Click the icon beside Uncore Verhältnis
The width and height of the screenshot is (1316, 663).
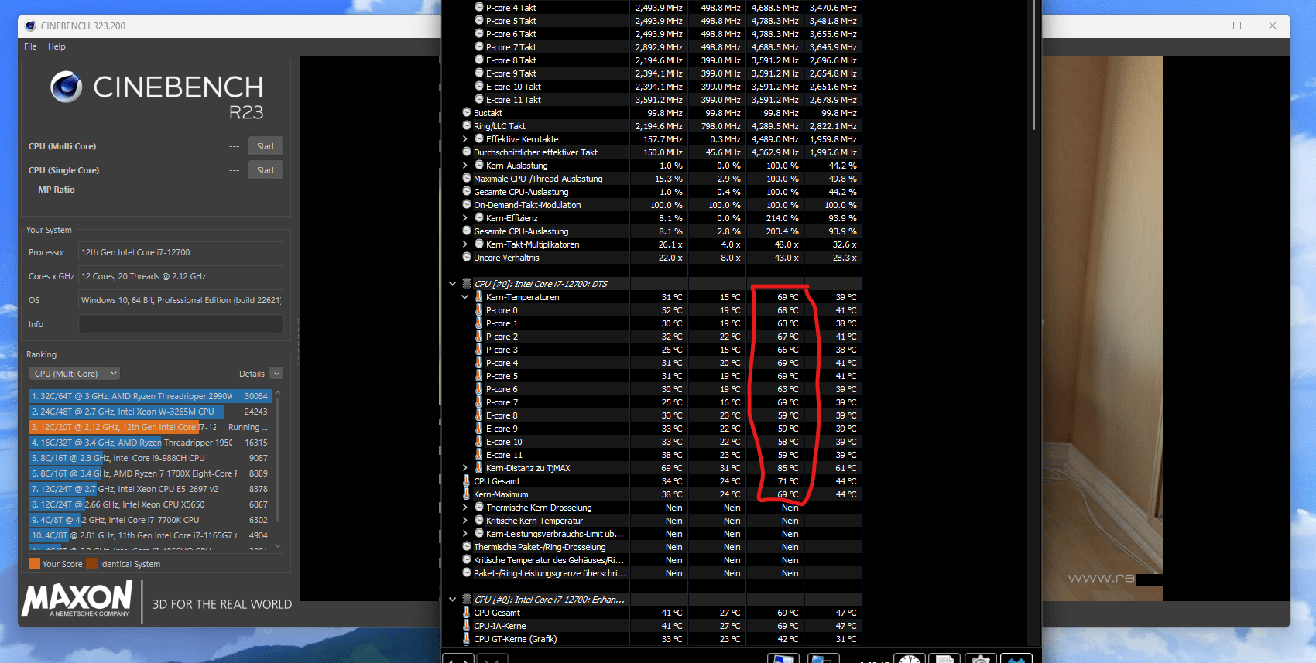[x=467, y=257]
